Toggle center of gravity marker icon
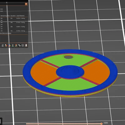The width and height of the screenshot is (125, 125). [19, 45]
